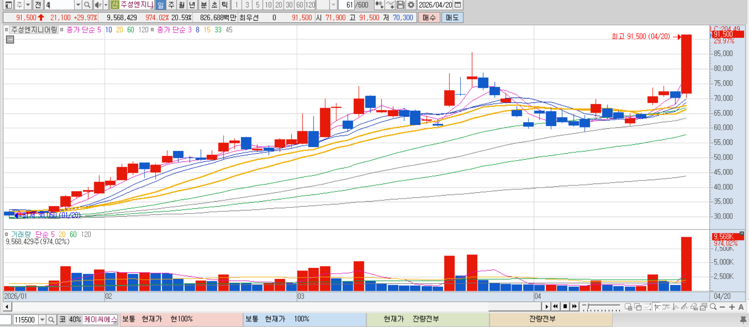Click the moving average line icon

[666, 307]
